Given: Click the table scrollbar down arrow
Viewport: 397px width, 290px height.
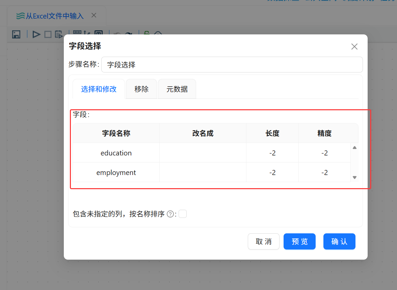Looking at the screenshot, I should 354,177.
